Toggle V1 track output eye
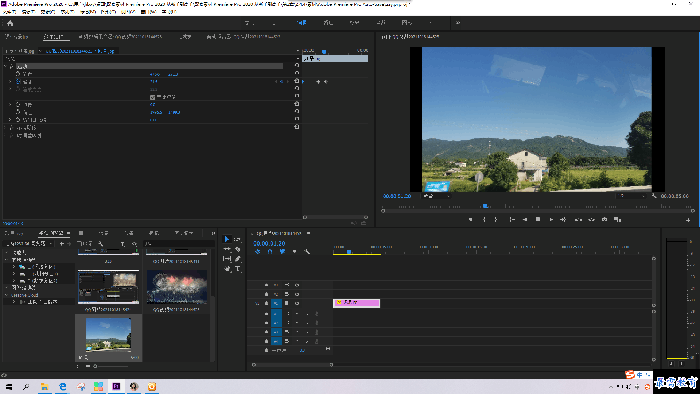This screenshot has height=394, width=700. pos(297,304)
